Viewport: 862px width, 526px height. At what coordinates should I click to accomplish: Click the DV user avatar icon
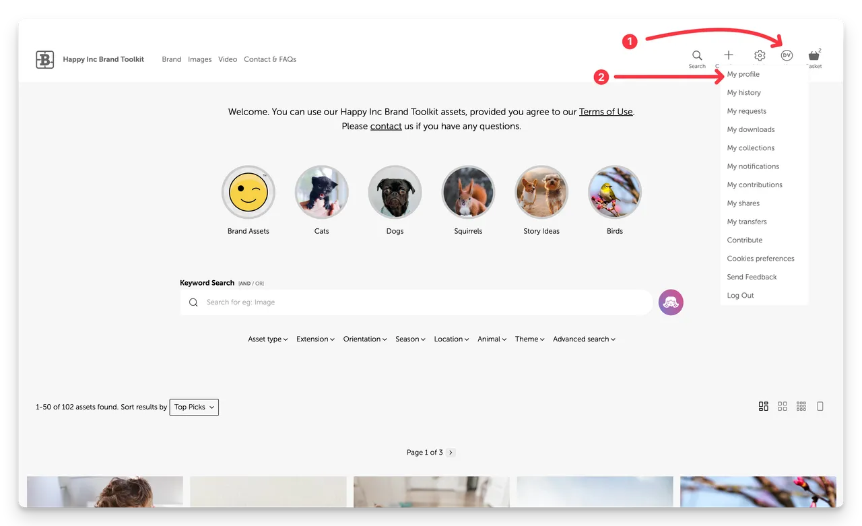tap(787, 56)
